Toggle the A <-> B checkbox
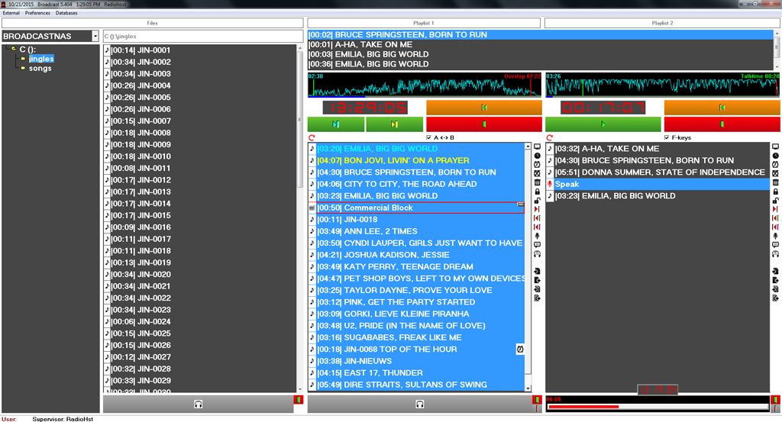This screenshot has height=422, width=782. tap(429, 137)
